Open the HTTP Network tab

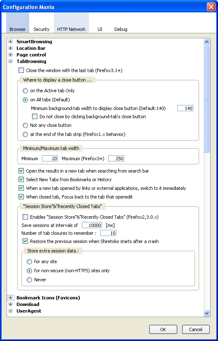(71, 29)
